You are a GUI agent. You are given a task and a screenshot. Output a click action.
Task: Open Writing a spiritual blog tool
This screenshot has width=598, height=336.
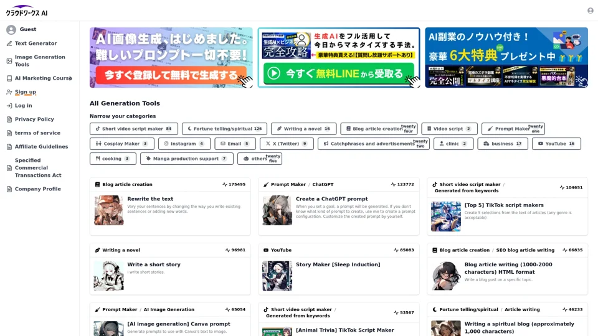519,328
